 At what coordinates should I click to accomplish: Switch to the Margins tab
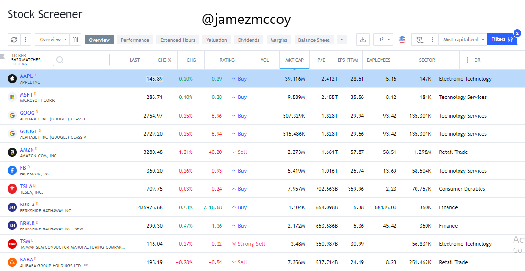coord(279,40)
